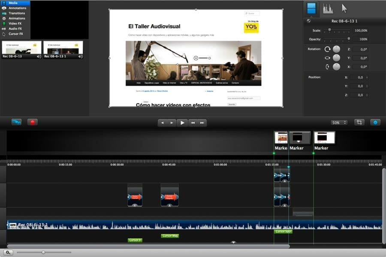Click the Z rotation dial control

[x=336, y=49]
